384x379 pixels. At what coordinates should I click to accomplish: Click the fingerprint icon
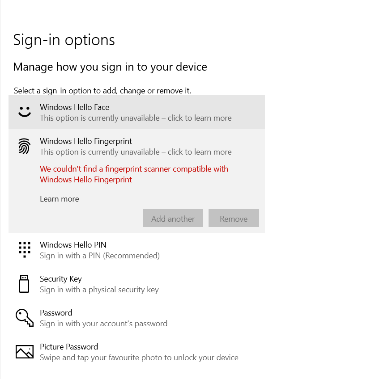24,146
